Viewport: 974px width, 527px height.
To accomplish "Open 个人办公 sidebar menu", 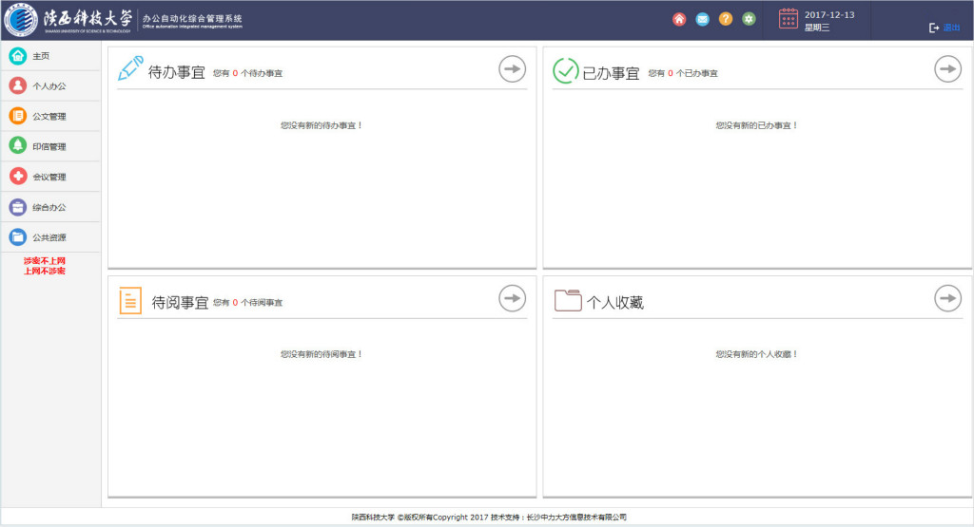I will pyautogui.click(x=49, y=86).
